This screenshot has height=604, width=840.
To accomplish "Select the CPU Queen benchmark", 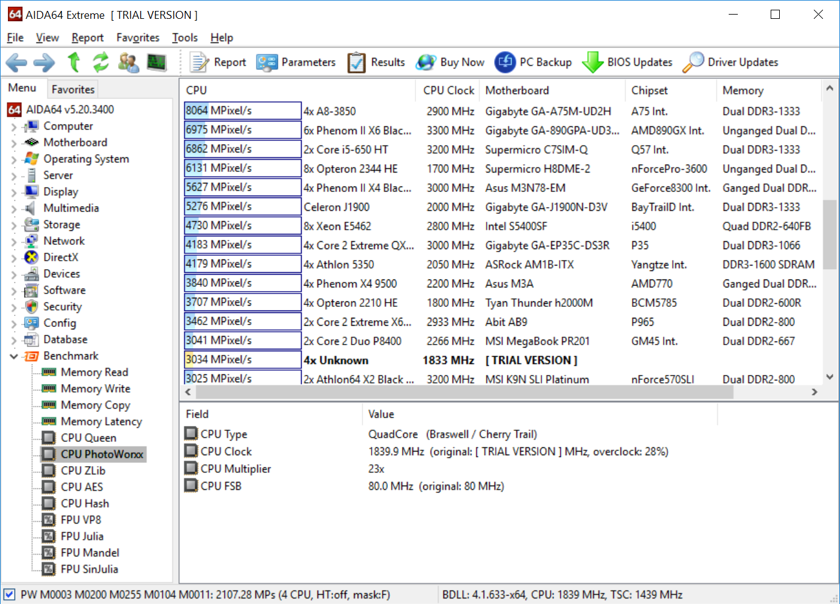I will (x=88, y=438).
